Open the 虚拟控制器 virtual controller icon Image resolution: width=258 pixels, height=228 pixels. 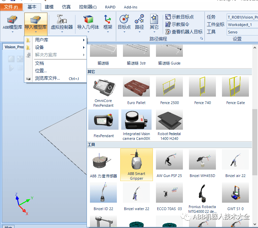click(x=62, y=20)
